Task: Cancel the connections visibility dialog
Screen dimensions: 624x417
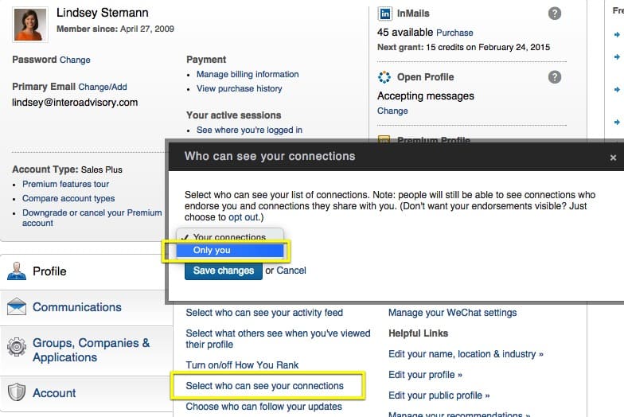Action: 291,271
